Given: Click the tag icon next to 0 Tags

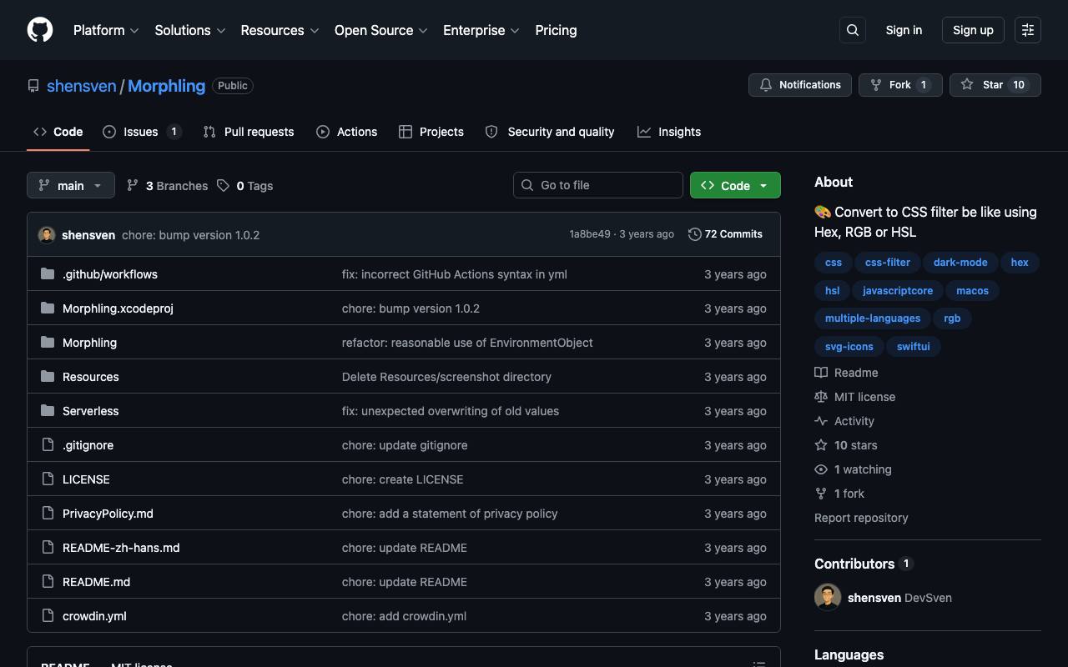Looking at the screenshot, I should click(224, 185).
